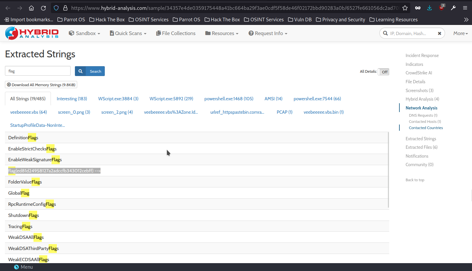This screenshot has width=472, height=271.
Task: Open Contacted Hosts (1) sidebar link
Action: point(425,122)
